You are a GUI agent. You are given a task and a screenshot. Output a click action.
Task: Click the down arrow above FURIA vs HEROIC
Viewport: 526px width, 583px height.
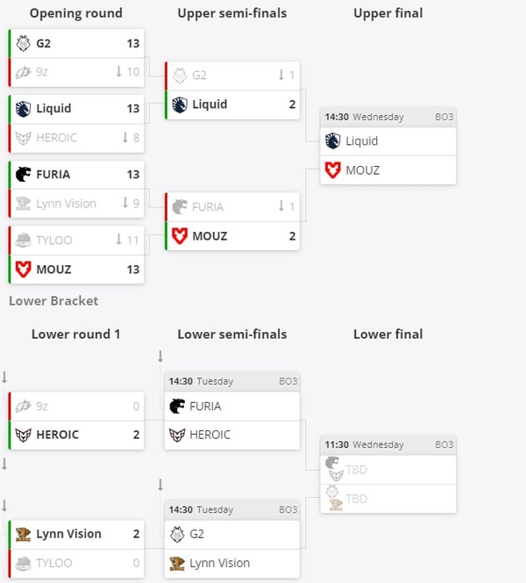[160, 356]
